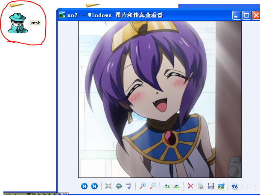Start the slide show
Viewport: 260px width, 195px height.
point(129,186)
